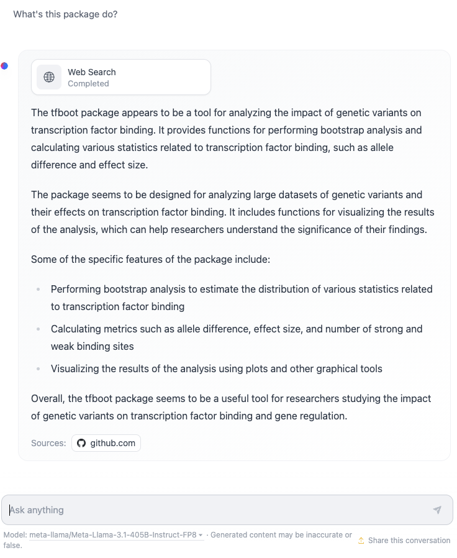Click the bullet "Performing bootstrap analysis"

[242, 298]
